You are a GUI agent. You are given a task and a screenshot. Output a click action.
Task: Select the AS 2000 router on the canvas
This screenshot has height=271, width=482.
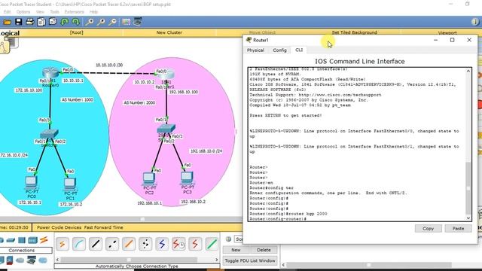166,75
